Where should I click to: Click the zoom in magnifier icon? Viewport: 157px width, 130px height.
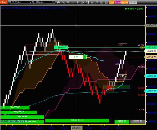pos(68,2)
